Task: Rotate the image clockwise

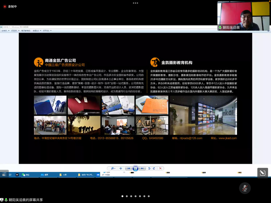Action: coord(154,168)
